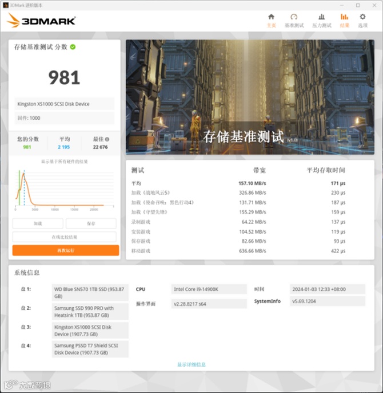
Task: Click disk 4 Samsung PSSD T7 Shield entry
Action: [90, 349]
